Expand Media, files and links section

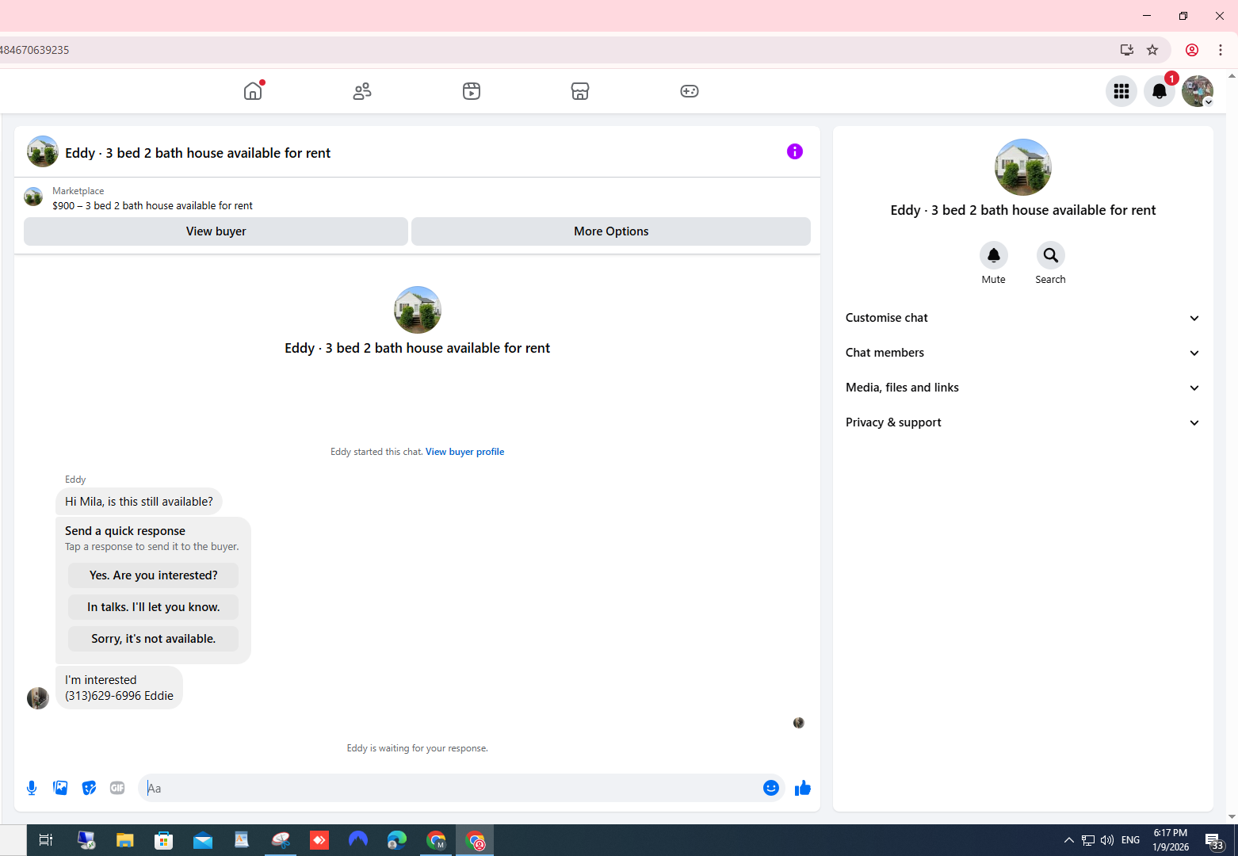[x=1022, y=388]
